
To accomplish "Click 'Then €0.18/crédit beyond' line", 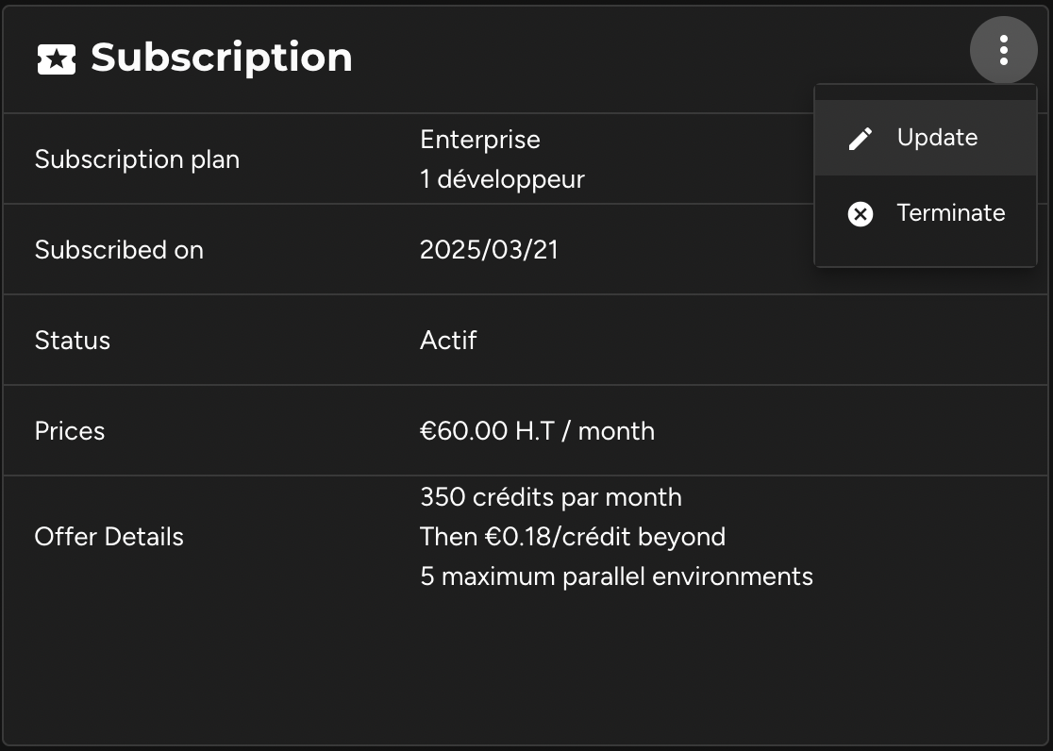I will [x=573, y=538].
